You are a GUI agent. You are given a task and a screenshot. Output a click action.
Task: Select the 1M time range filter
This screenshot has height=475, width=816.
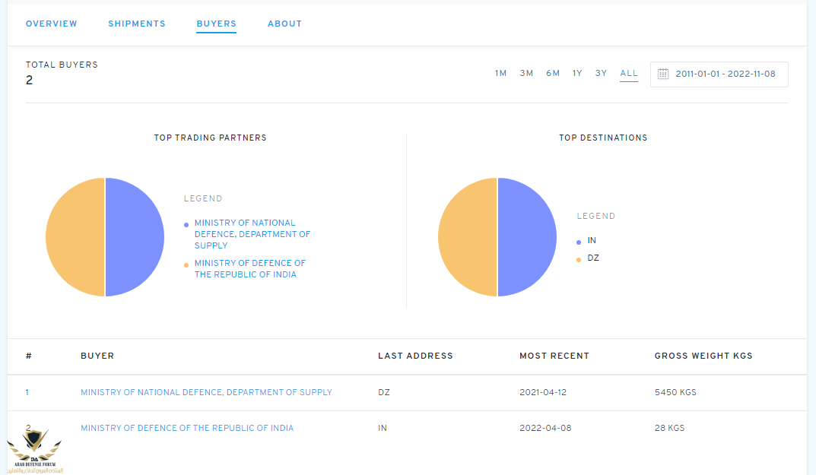click(x=500, y=74)
